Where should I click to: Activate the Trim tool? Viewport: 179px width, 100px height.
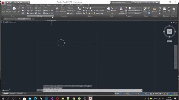tap(46, 8)
